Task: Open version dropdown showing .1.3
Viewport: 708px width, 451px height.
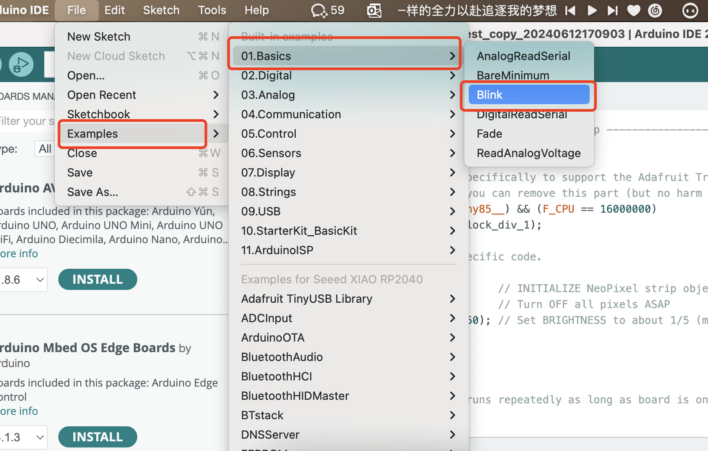Action: (x=23, y=437)
